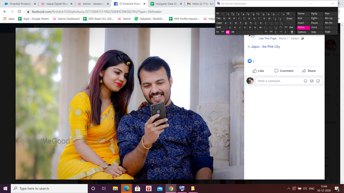Open Microsoft Edge from the taskbar
This screenshot has height=193, width=344.
(126, 189)
